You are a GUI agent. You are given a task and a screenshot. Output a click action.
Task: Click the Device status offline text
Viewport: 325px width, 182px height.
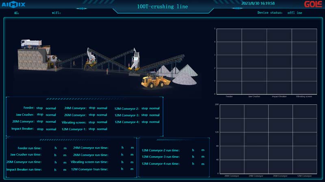coord(295,13)
